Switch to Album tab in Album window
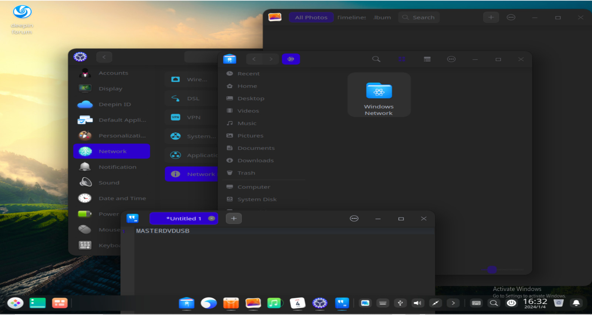Viewport: 592px width, 315px height. pos(382,17)
